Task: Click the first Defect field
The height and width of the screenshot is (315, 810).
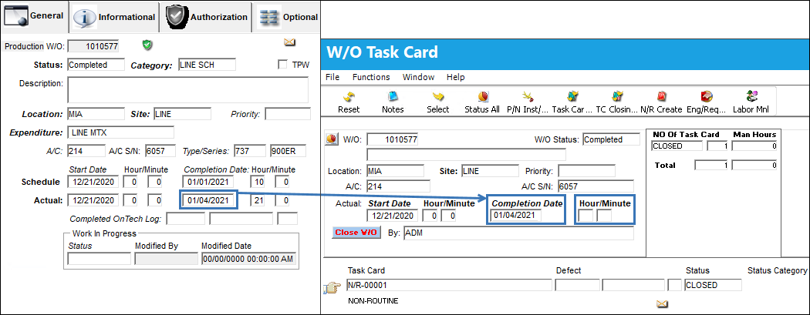Action: [578, 285]
